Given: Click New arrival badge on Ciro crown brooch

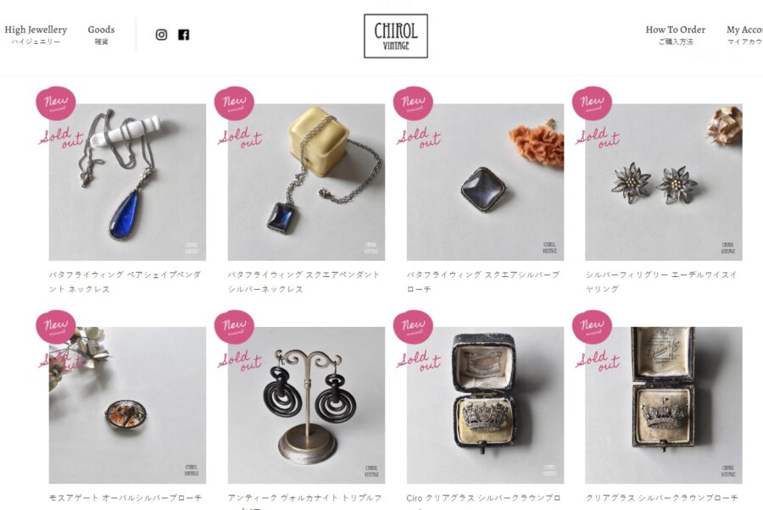Looking at the screenshot, I should coord(413,327).
